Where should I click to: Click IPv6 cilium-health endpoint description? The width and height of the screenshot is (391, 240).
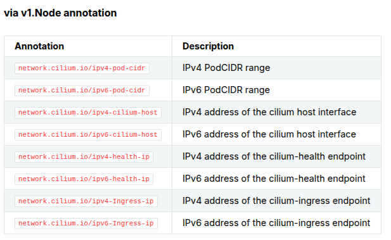[274, 179]
